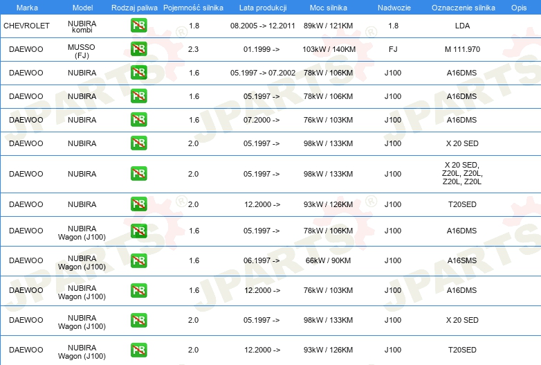541x365 pixels.
Task: Click fuel icon in the 66kW / 90KM row
Action: coord(138,260)
